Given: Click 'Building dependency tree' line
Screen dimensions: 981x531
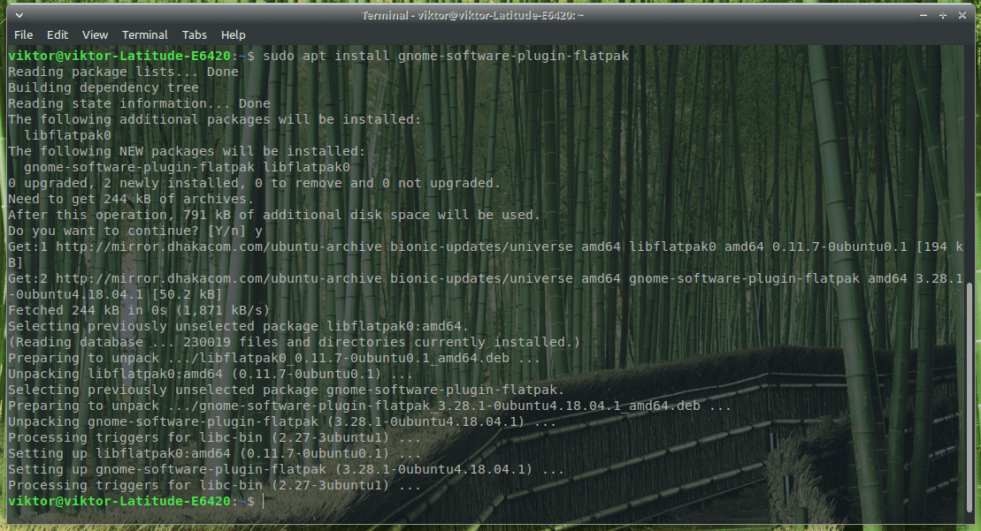Looking at the screenshot, I should pos(103,87).
